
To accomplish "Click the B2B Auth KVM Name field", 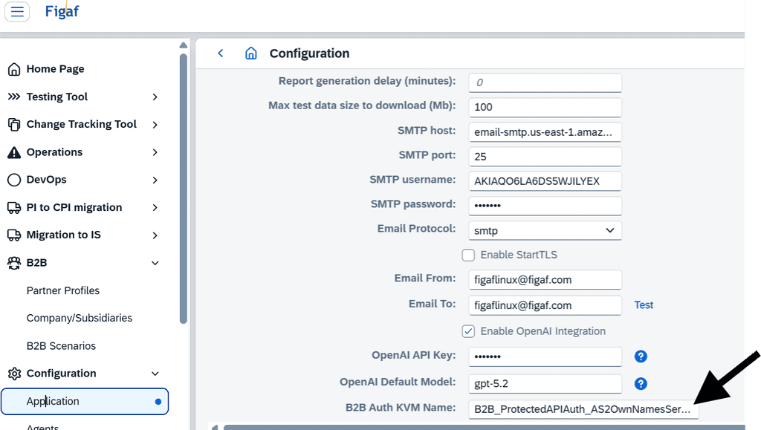I will [x=583, y=409].
